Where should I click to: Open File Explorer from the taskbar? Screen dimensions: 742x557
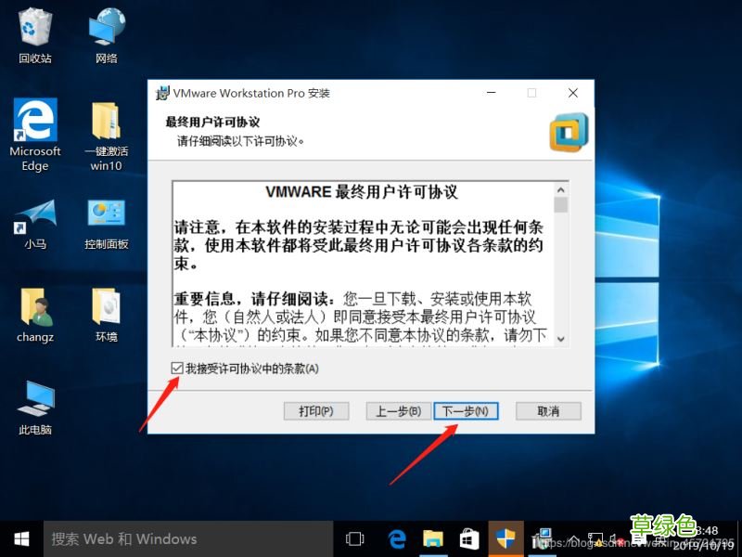tap(432, 539)
